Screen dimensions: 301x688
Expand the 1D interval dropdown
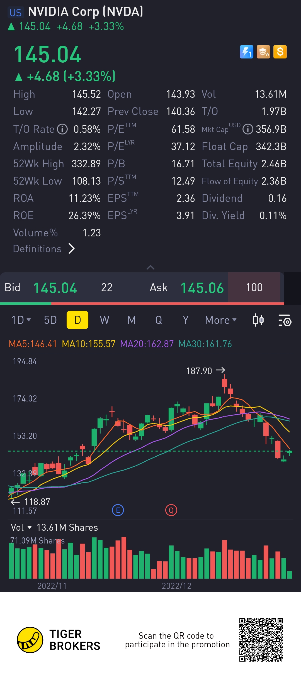pos(21,320)
